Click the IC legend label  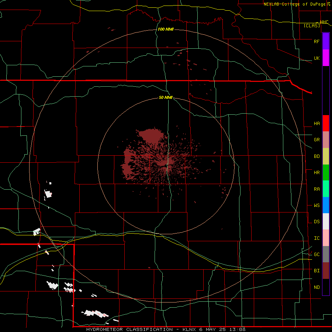coord(317,238)
